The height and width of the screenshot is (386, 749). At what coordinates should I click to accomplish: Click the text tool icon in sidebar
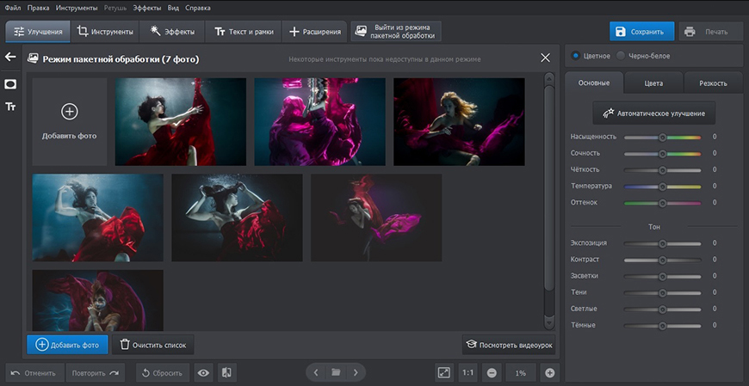[10, 107]
